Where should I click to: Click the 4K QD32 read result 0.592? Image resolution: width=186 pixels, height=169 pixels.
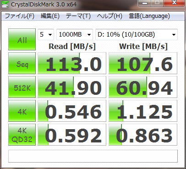point(72,135)
